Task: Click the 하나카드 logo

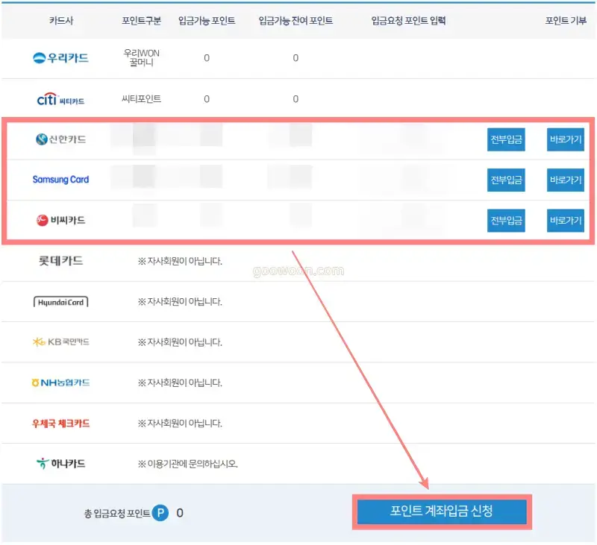Action: click(x=60, y=464)
